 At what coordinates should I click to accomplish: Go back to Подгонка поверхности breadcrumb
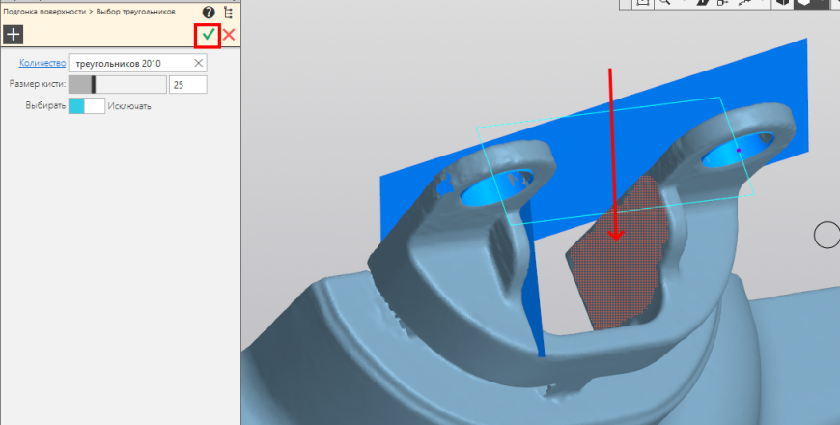coord(44,12)
